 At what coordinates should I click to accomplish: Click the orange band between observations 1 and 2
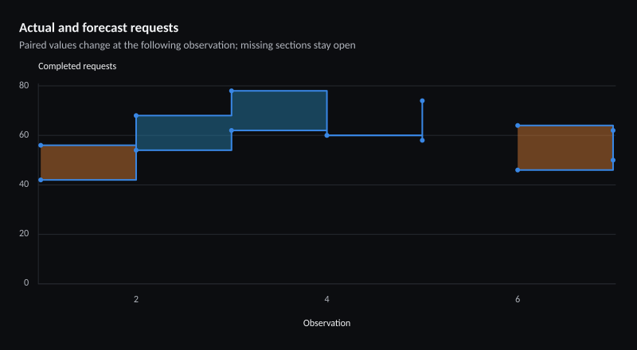coord(88,162)
